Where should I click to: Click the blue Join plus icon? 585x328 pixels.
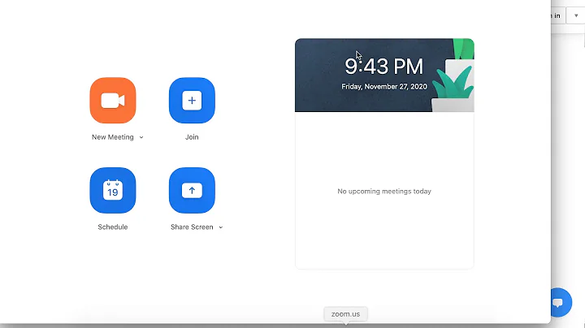coord(192,100)
